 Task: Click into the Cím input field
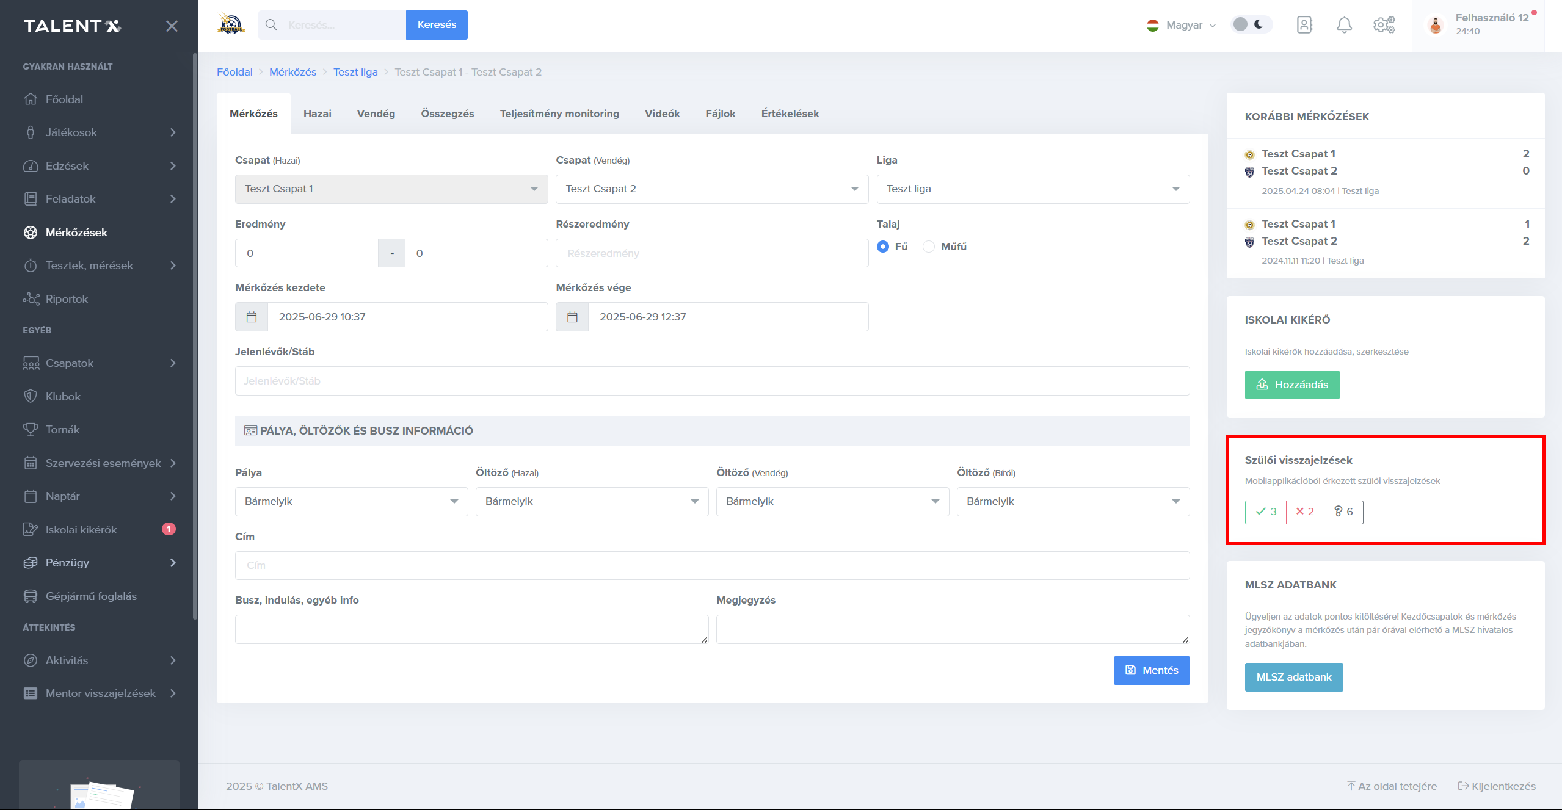[711, 565]
